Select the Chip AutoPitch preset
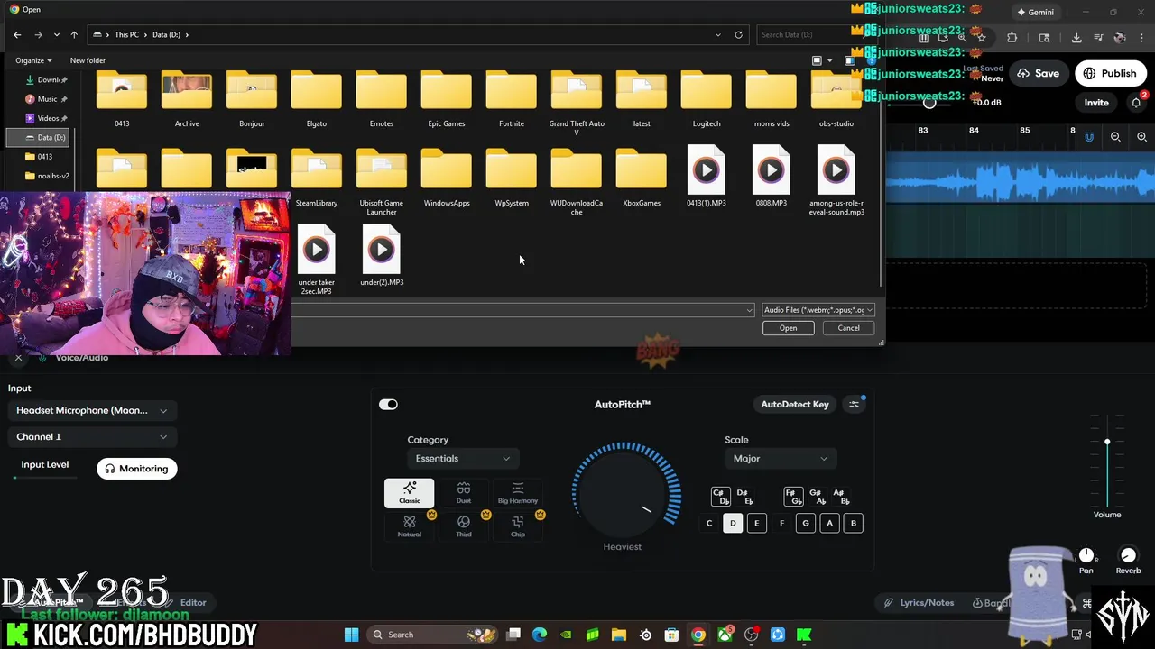The height and width of the screenshot is (649, 1155). pyautogui.click(x=517, y=526)
